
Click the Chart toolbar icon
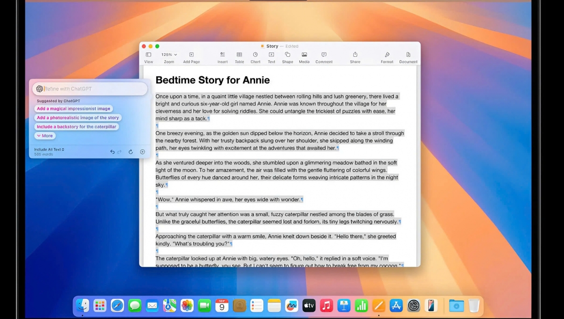[255, 54]
